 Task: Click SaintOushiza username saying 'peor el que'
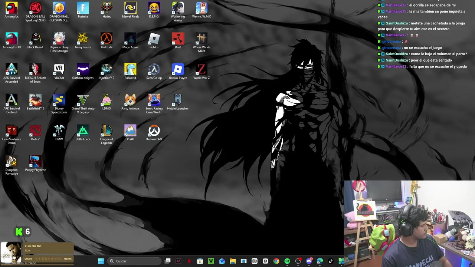(x=397, y=60)
